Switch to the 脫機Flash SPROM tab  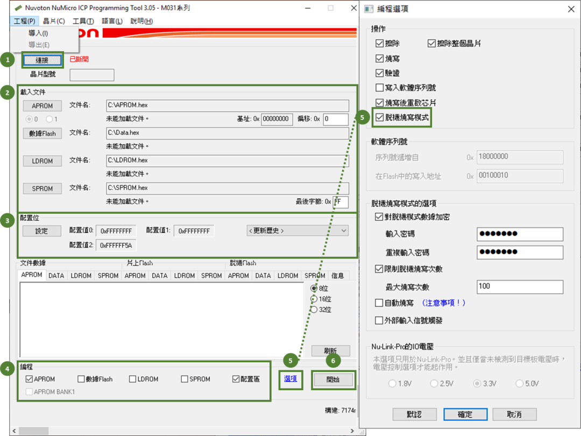pos(315,276)
